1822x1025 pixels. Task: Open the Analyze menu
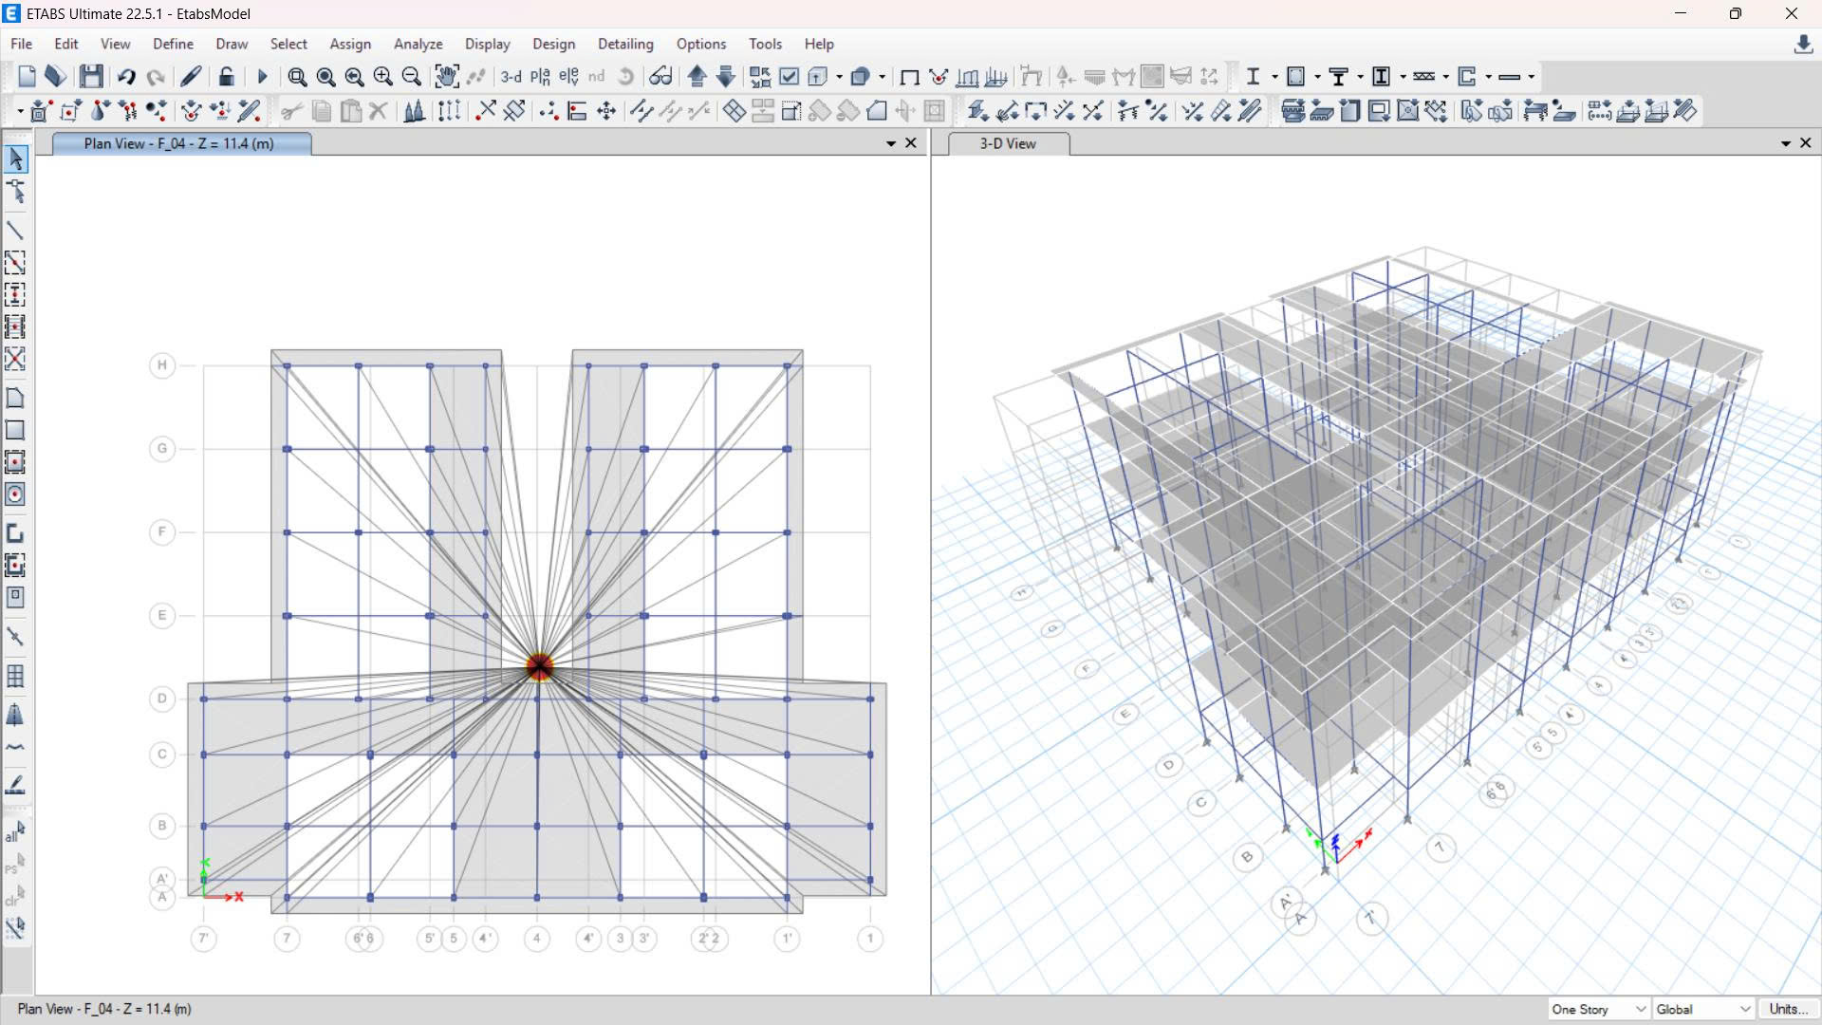(418, 44)
